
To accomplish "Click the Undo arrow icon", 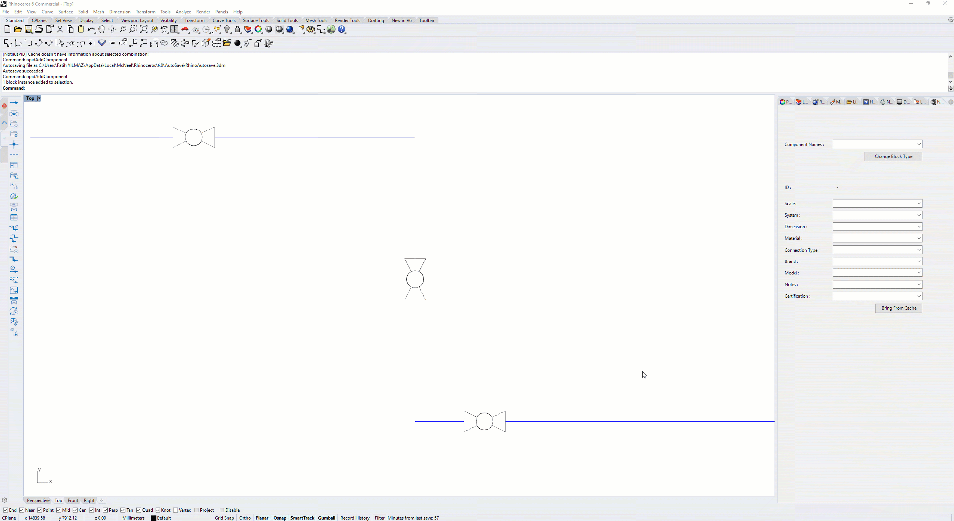I will click(91, 30).
